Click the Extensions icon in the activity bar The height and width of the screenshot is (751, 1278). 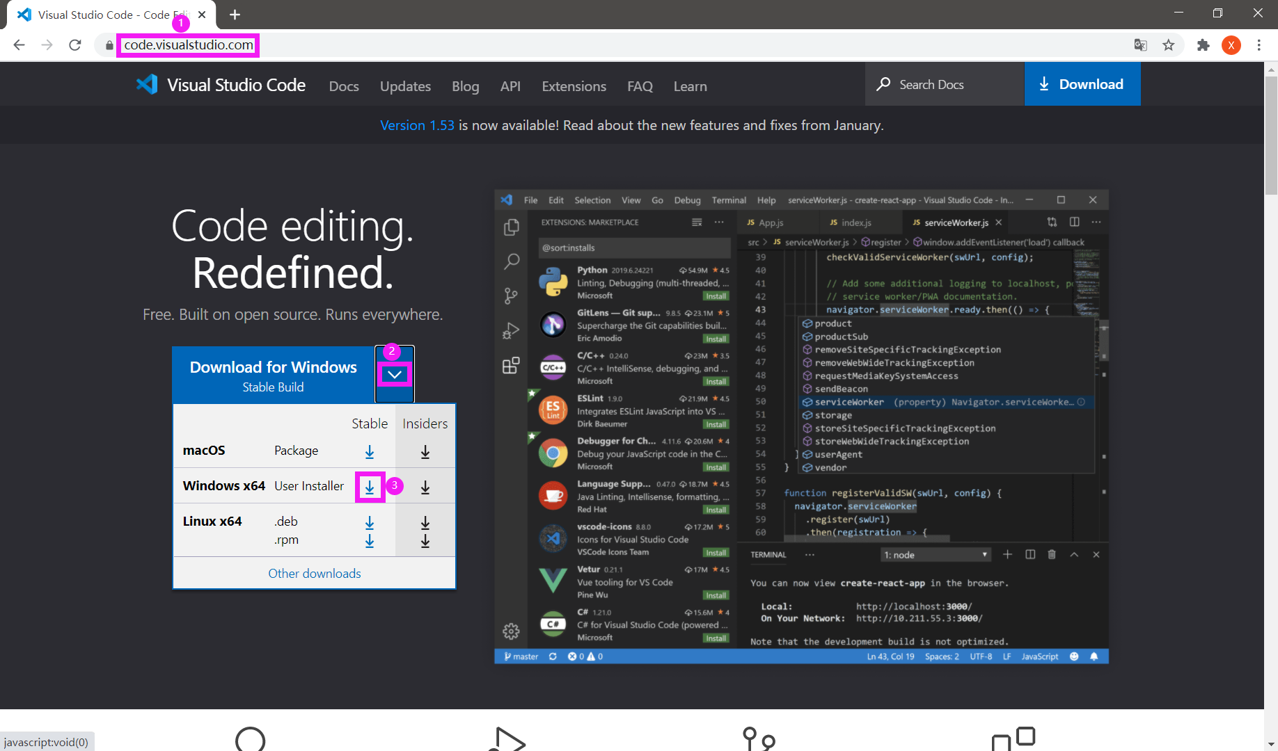512,366
